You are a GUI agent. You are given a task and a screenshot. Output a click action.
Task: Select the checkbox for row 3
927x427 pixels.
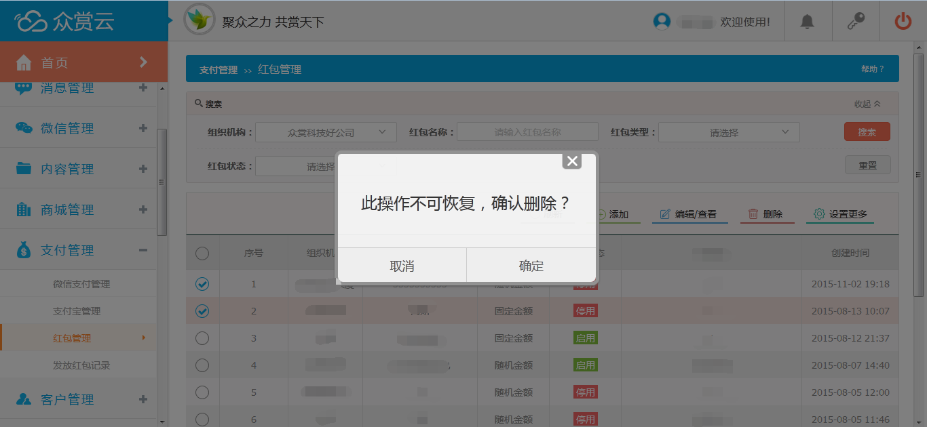pos(202,338)
